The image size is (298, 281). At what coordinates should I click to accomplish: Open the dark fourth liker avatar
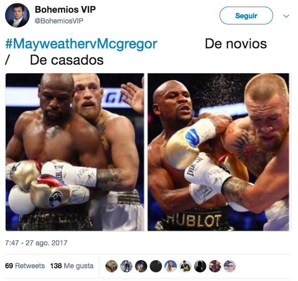[x=156, y=266]
